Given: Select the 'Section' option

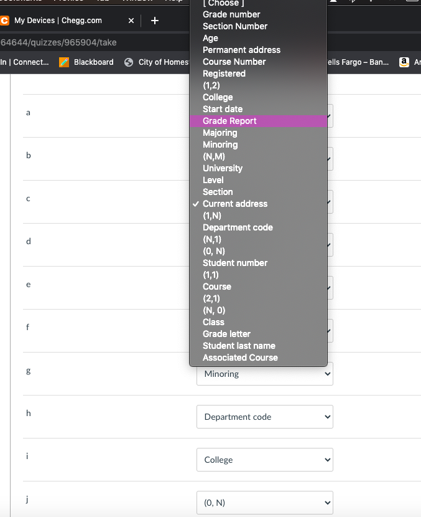Looking at the screenshot, I should pyautogui.click(x=259, y=192).
